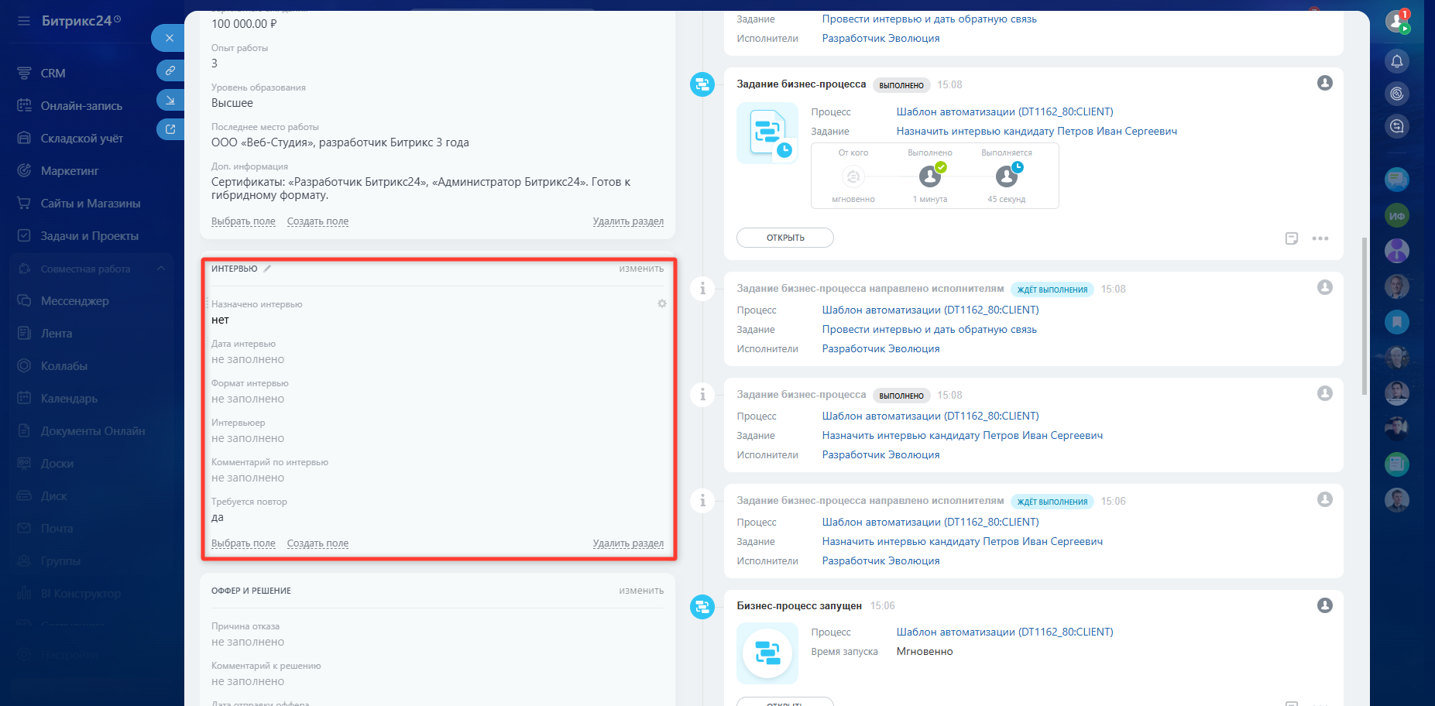Collapse the Совместная работа group chevron

[161, 269]
